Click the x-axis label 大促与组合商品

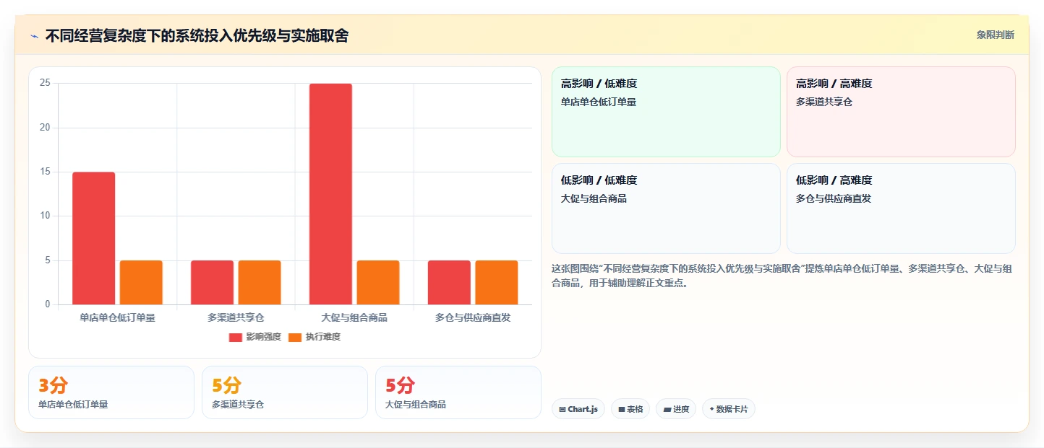click(x=354, y=317)
